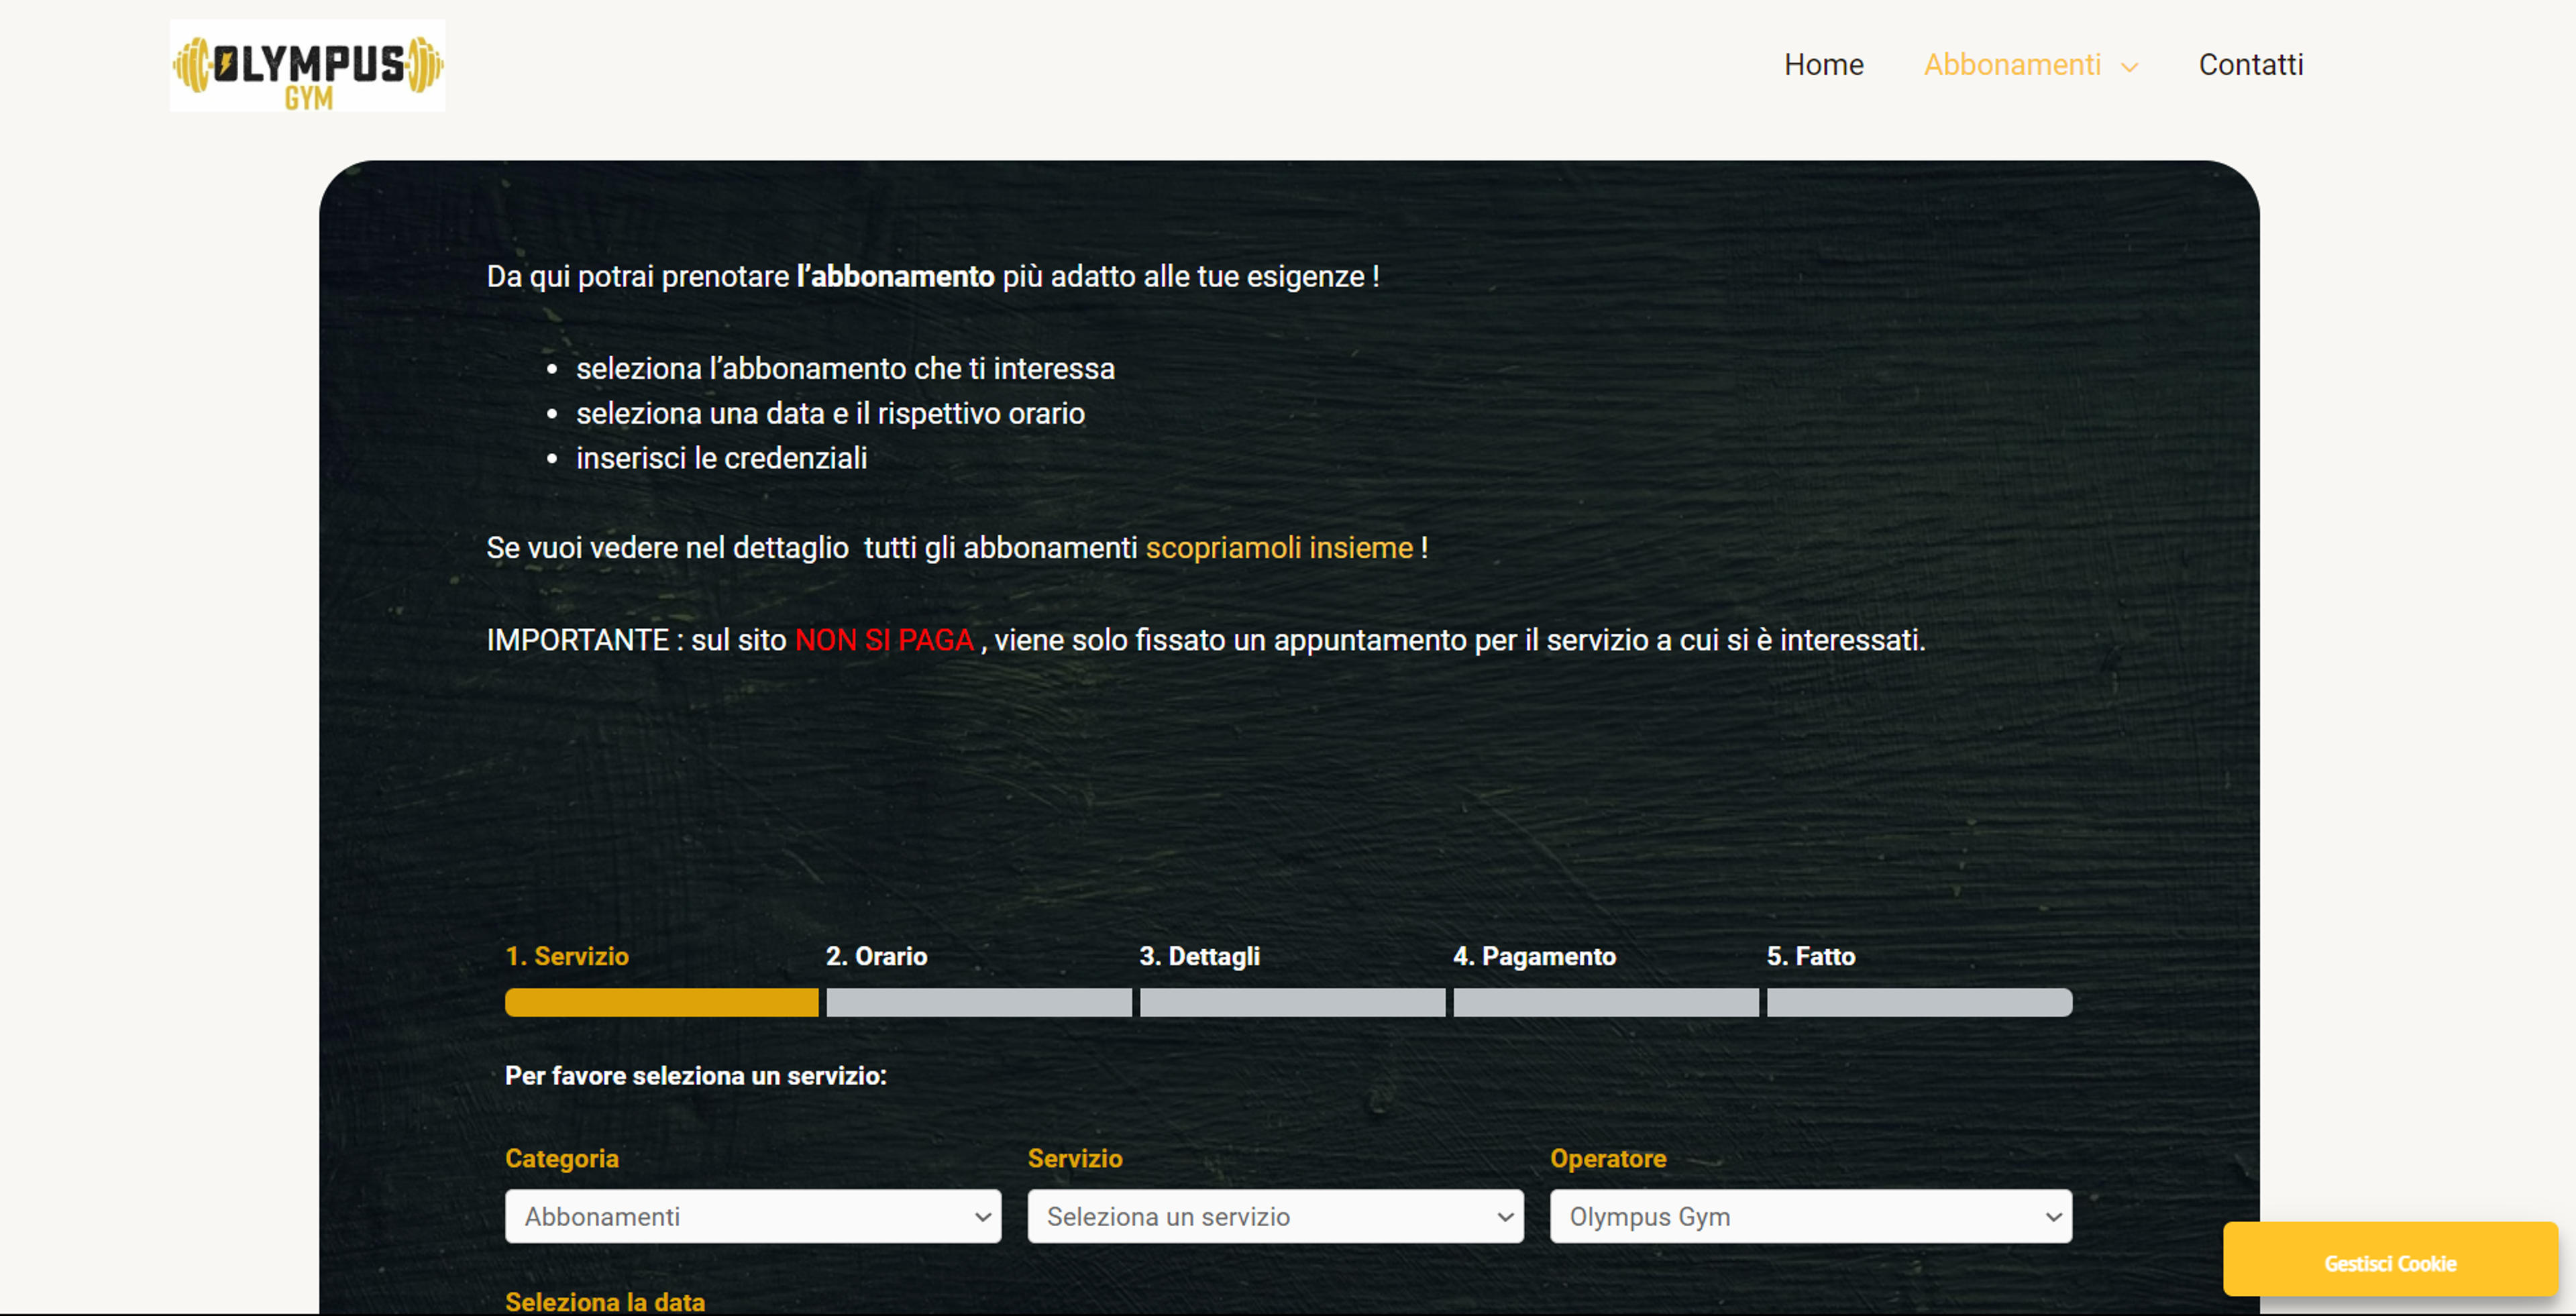Select the 3. Dettagli step label
Viewport: 2576px width, 1316px height.
coord(1200,956)
